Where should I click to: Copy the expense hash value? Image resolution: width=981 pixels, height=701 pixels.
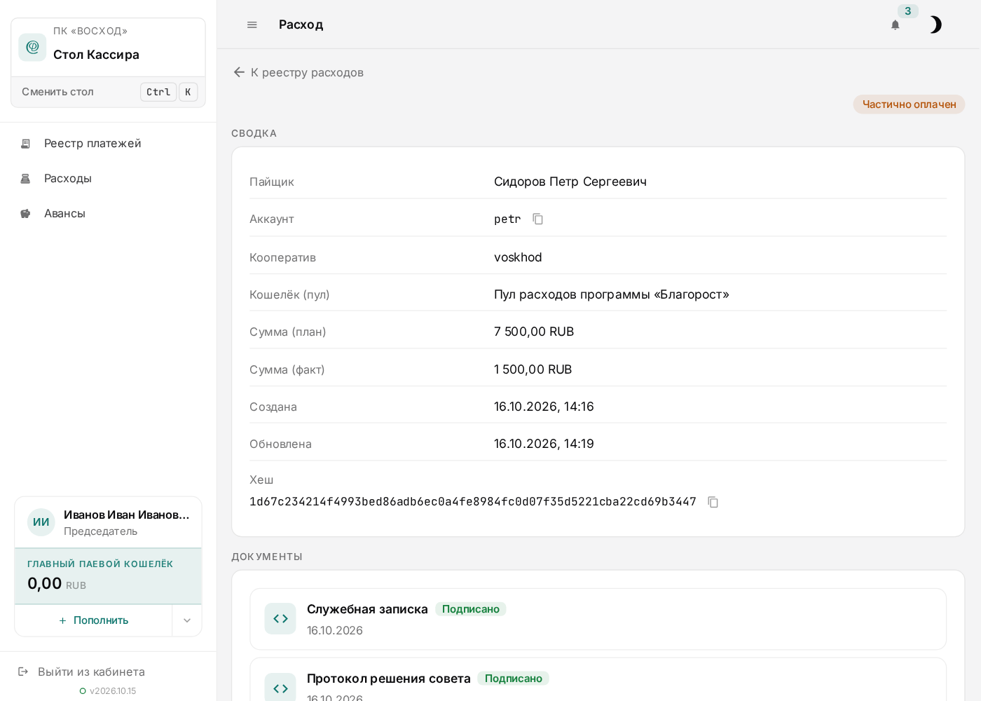pyautogui.click(x=713, y=502)
